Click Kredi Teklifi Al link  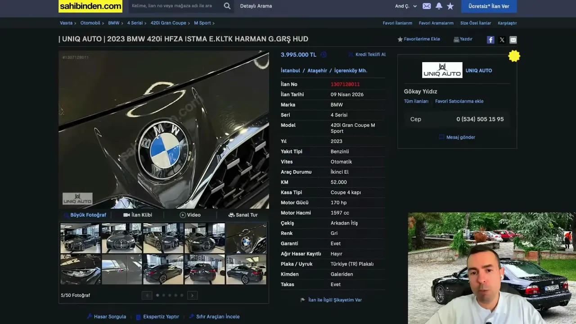click(370, 54)
